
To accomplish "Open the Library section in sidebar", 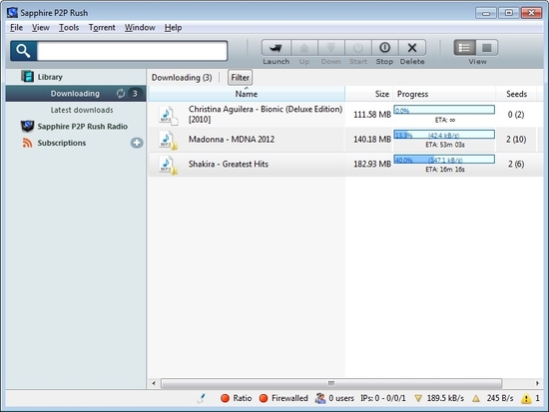I will [50, 77].
